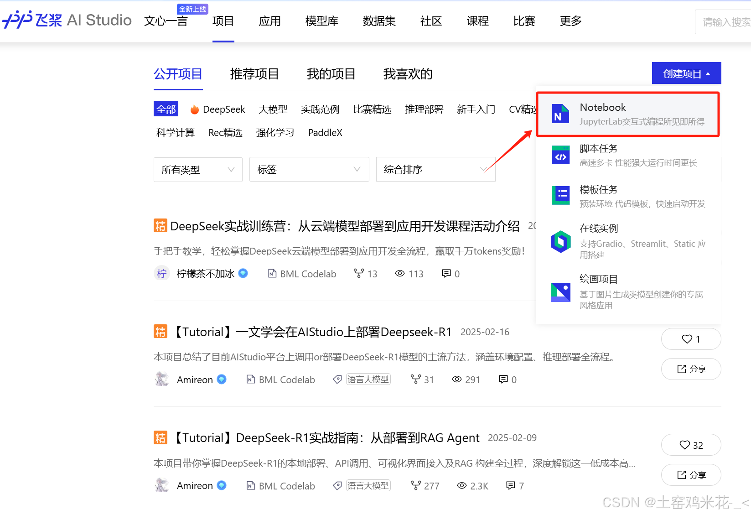Click the template task list icon
751x515 pixels.
[560, 196]
